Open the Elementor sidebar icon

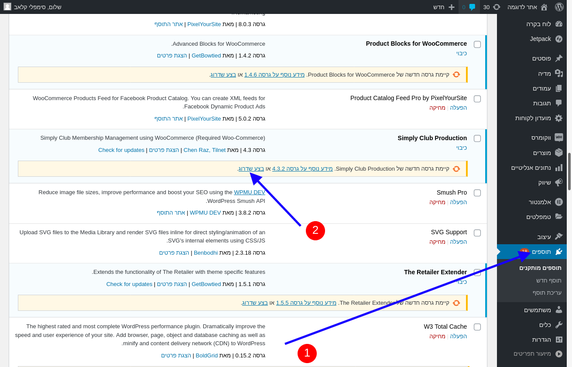click(x=558, y=202)
